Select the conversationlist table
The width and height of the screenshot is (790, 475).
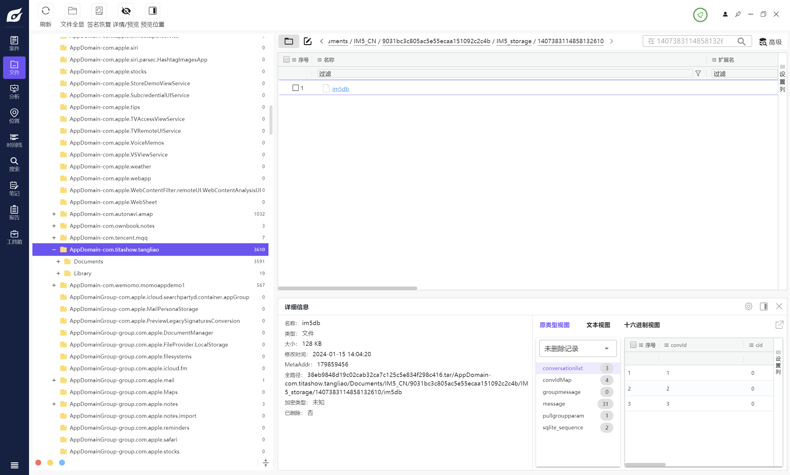tap(578, 368)
